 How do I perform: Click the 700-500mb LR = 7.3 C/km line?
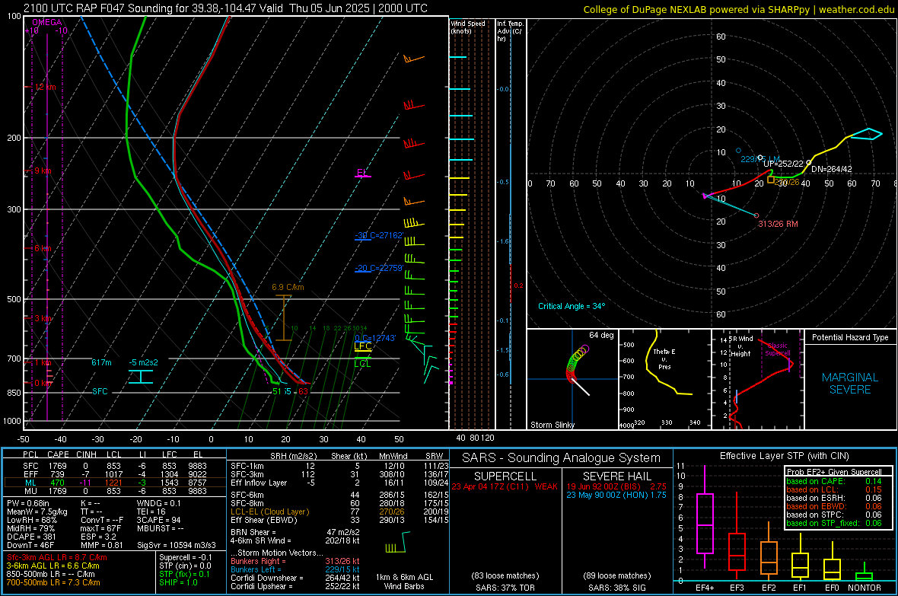coord(53,582)
